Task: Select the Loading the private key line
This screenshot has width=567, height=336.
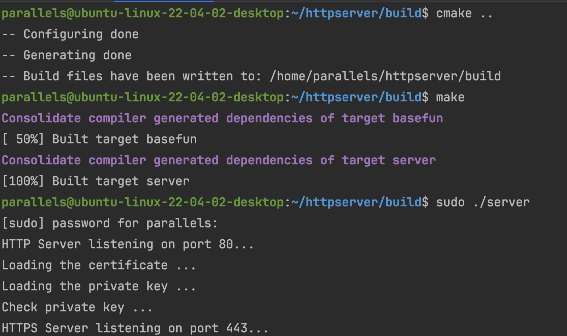Action: pyautogui.click(x=99, y=286)
